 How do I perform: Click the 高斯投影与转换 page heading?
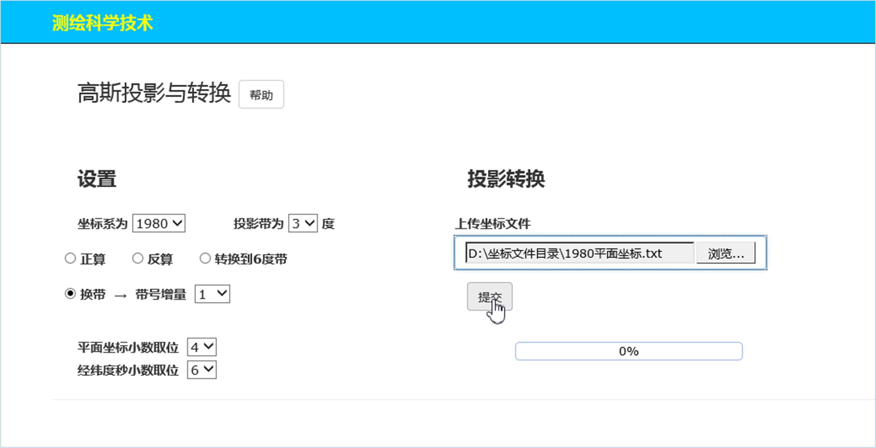[154, 93]
